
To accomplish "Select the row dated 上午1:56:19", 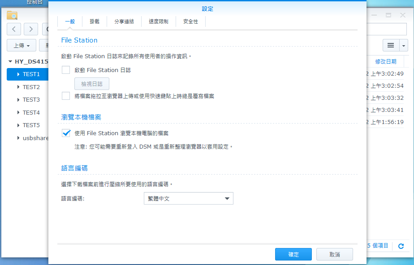I will pos(385,122).
